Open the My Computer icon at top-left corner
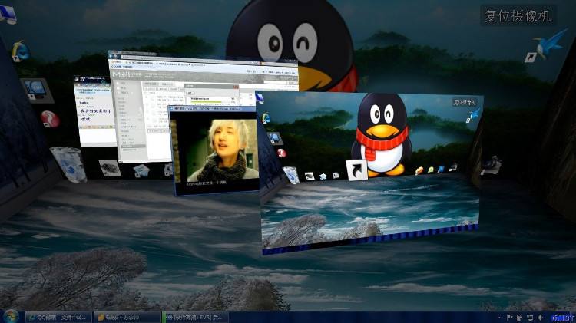 click(8, 14)
